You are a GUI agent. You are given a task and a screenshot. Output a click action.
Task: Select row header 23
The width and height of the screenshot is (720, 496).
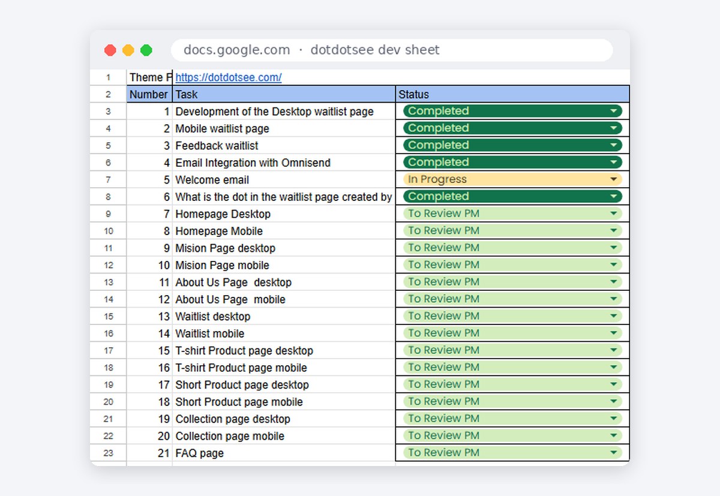(109, 453)
